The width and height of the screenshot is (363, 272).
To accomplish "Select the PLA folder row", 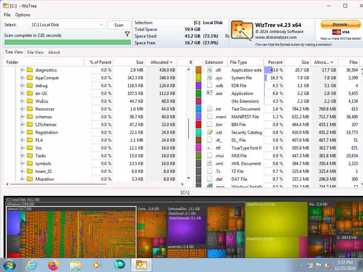I will (90, 140).
